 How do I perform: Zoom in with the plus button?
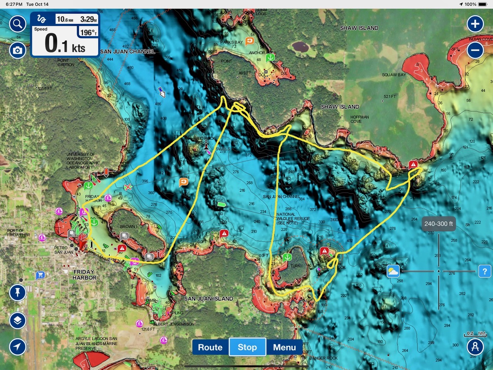click(475, 24)
